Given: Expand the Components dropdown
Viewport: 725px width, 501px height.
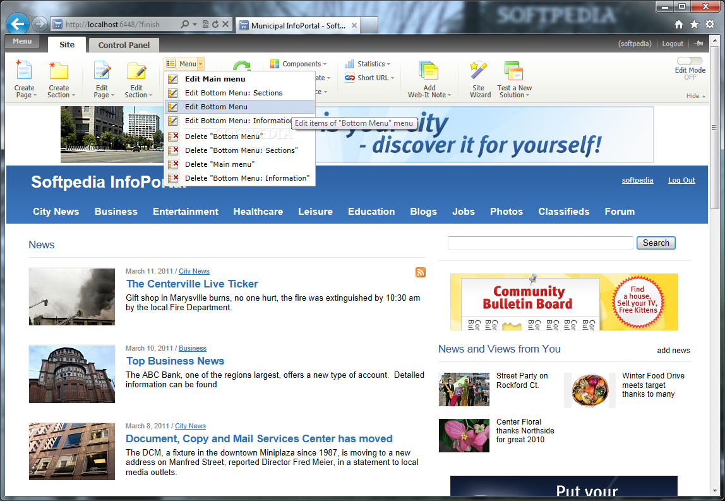Looking at the screenshot, I should [x=325, y=64].
